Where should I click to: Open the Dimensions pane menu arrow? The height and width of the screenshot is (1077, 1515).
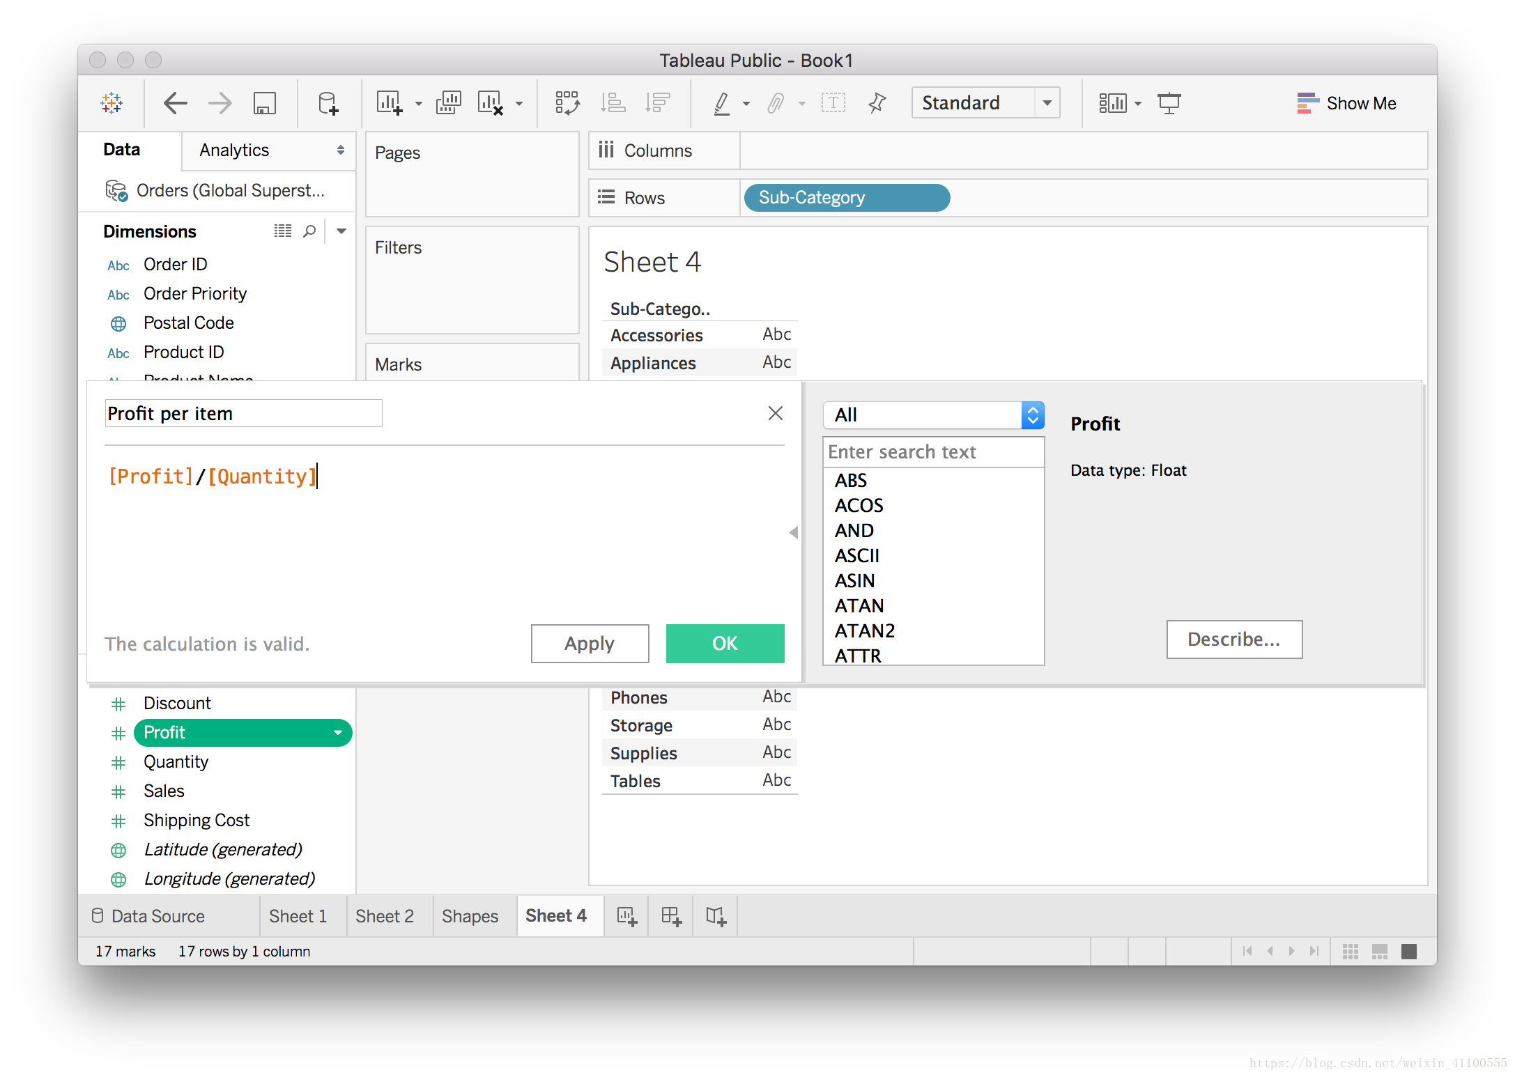(x=341, y=231)
